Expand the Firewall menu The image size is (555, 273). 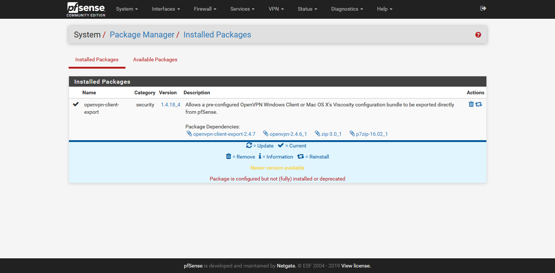point(205,9)
